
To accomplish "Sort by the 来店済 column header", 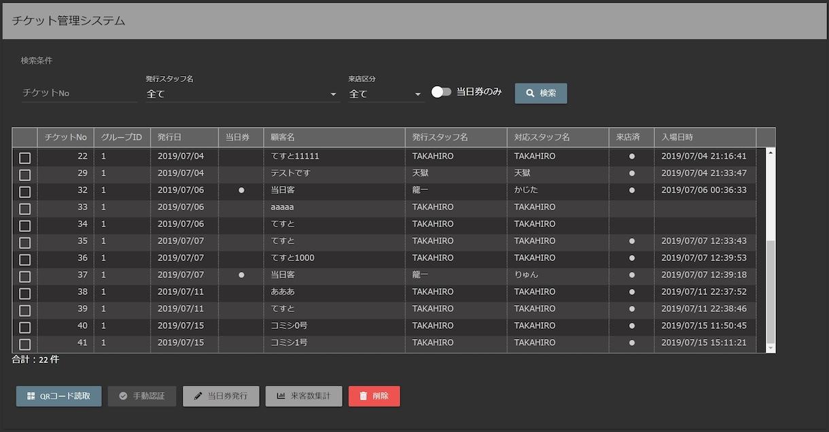I will (x=631, y=138).
